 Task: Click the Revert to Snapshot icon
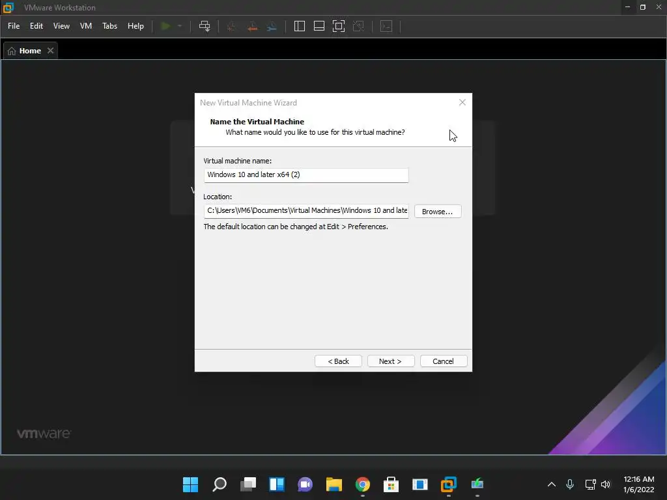coord(252,26)
